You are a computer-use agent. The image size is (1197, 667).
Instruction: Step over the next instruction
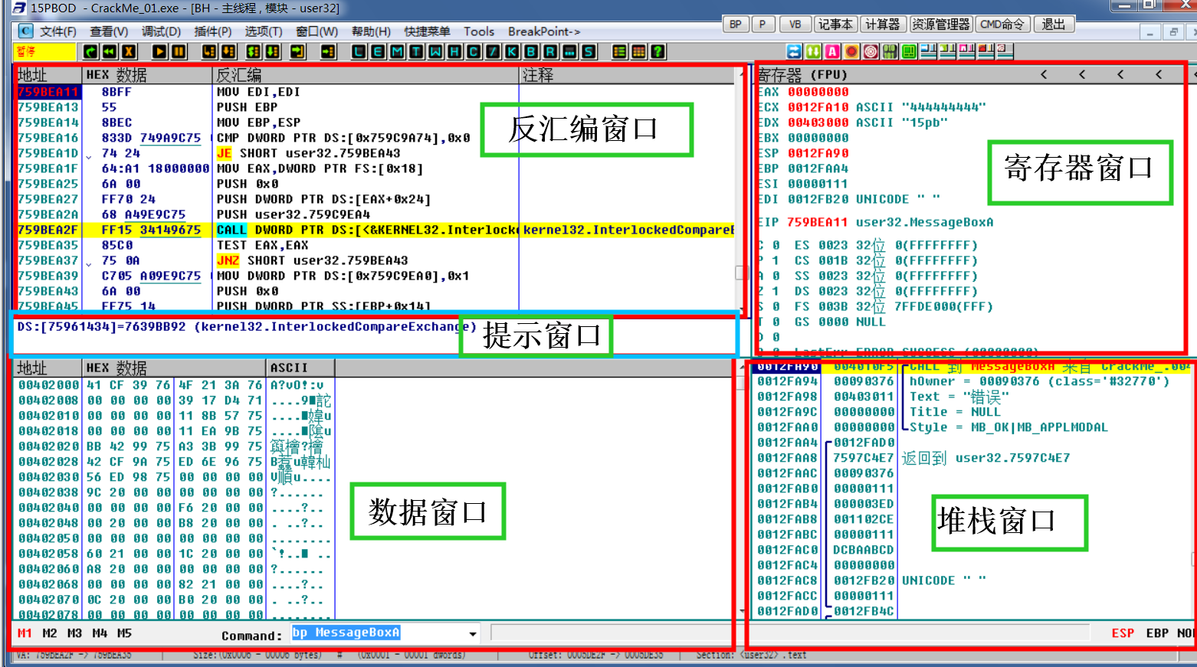coord(227,51)
